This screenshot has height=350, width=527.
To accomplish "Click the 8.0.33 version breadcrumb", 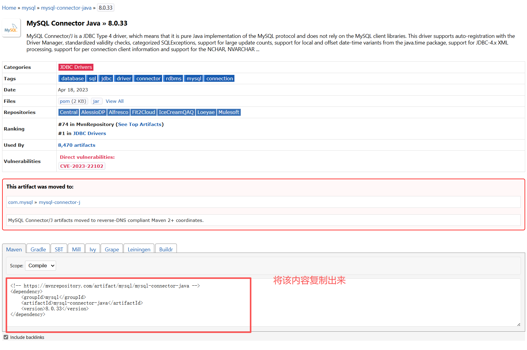I will coord(105,8).
